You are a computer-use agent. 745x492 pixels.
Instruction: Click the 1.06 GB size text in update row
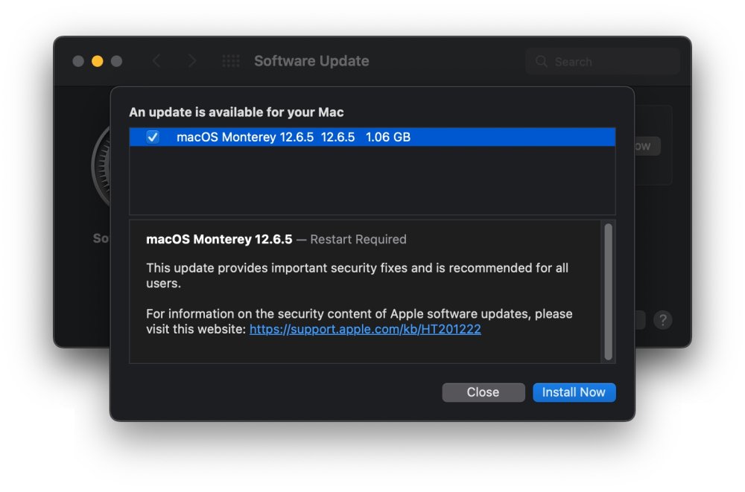click(x=387, y=137)
